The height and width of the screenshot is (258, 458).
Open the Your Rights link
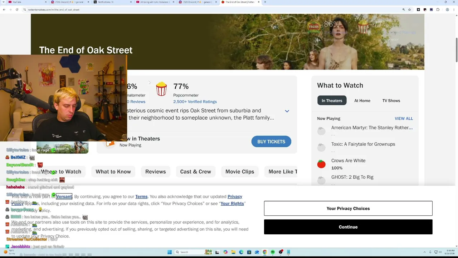click(x=232, y=204)
